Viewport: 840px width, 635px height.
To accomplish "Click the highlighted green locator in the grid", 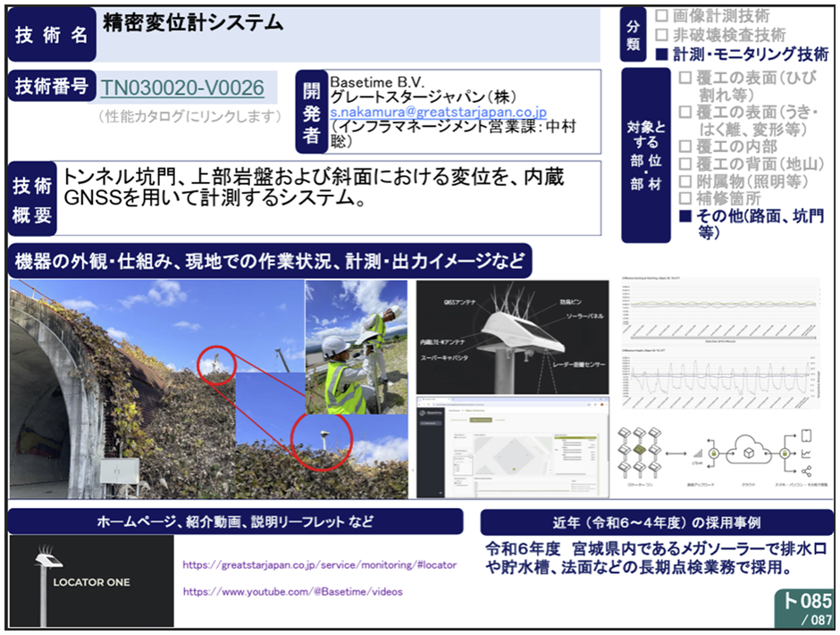I will (x=638, y=447).
